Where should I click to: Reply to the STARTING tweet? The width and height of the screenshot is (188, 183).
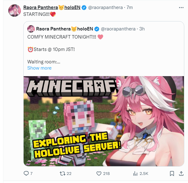click(x=26, y=173)
